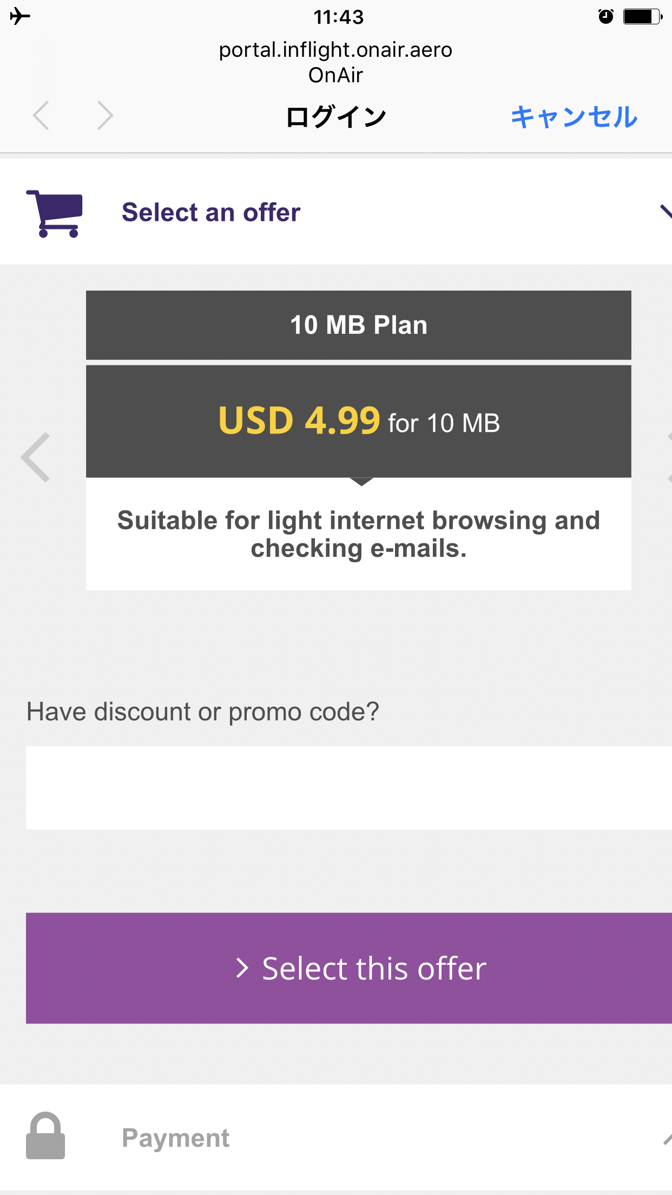672x1195 pixels.
Task: Tap the alarm clock status icon
Action: pyautogui.click(x=605, y=17)
